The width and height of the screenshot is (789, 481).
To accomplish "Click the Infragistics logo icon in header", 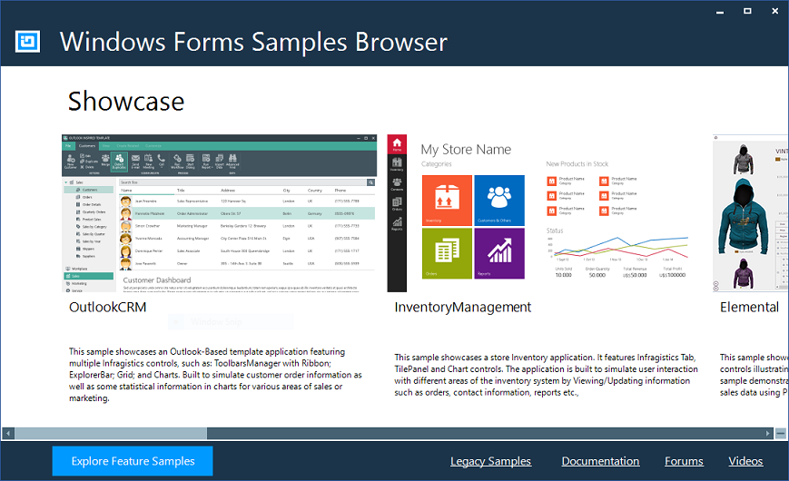I will point(28,42).
